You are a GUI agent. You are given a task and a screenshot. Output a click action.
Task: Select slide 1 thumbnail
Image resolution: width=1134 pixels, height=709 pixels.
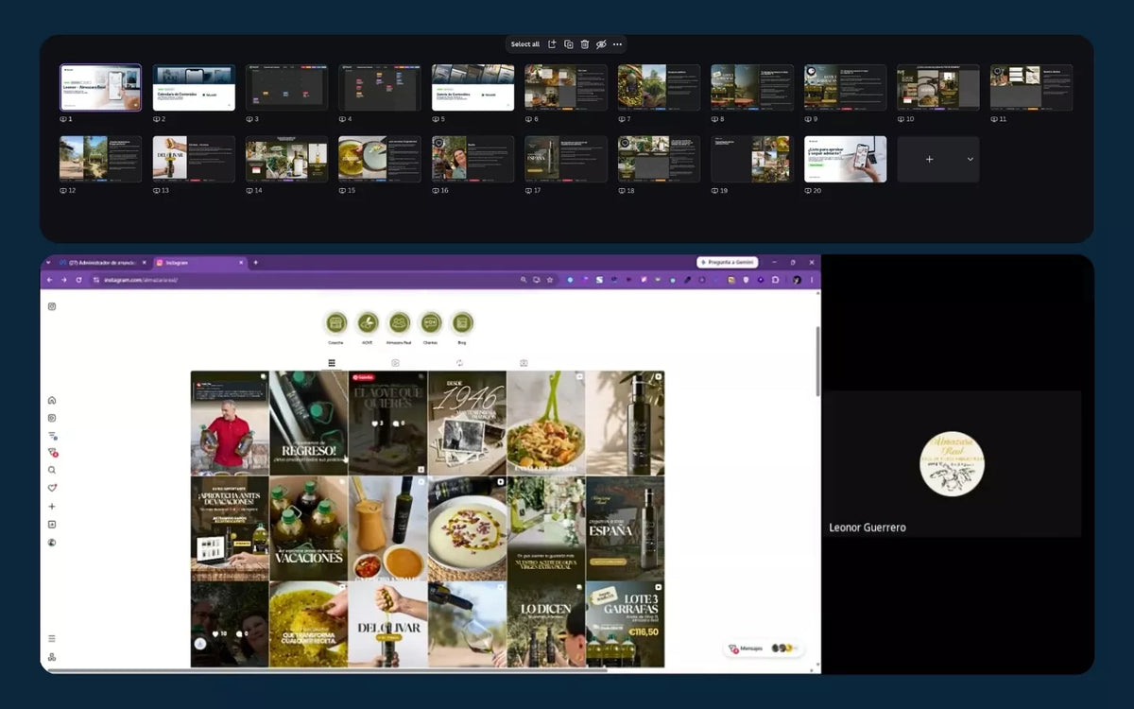click(x=100, y=88)
